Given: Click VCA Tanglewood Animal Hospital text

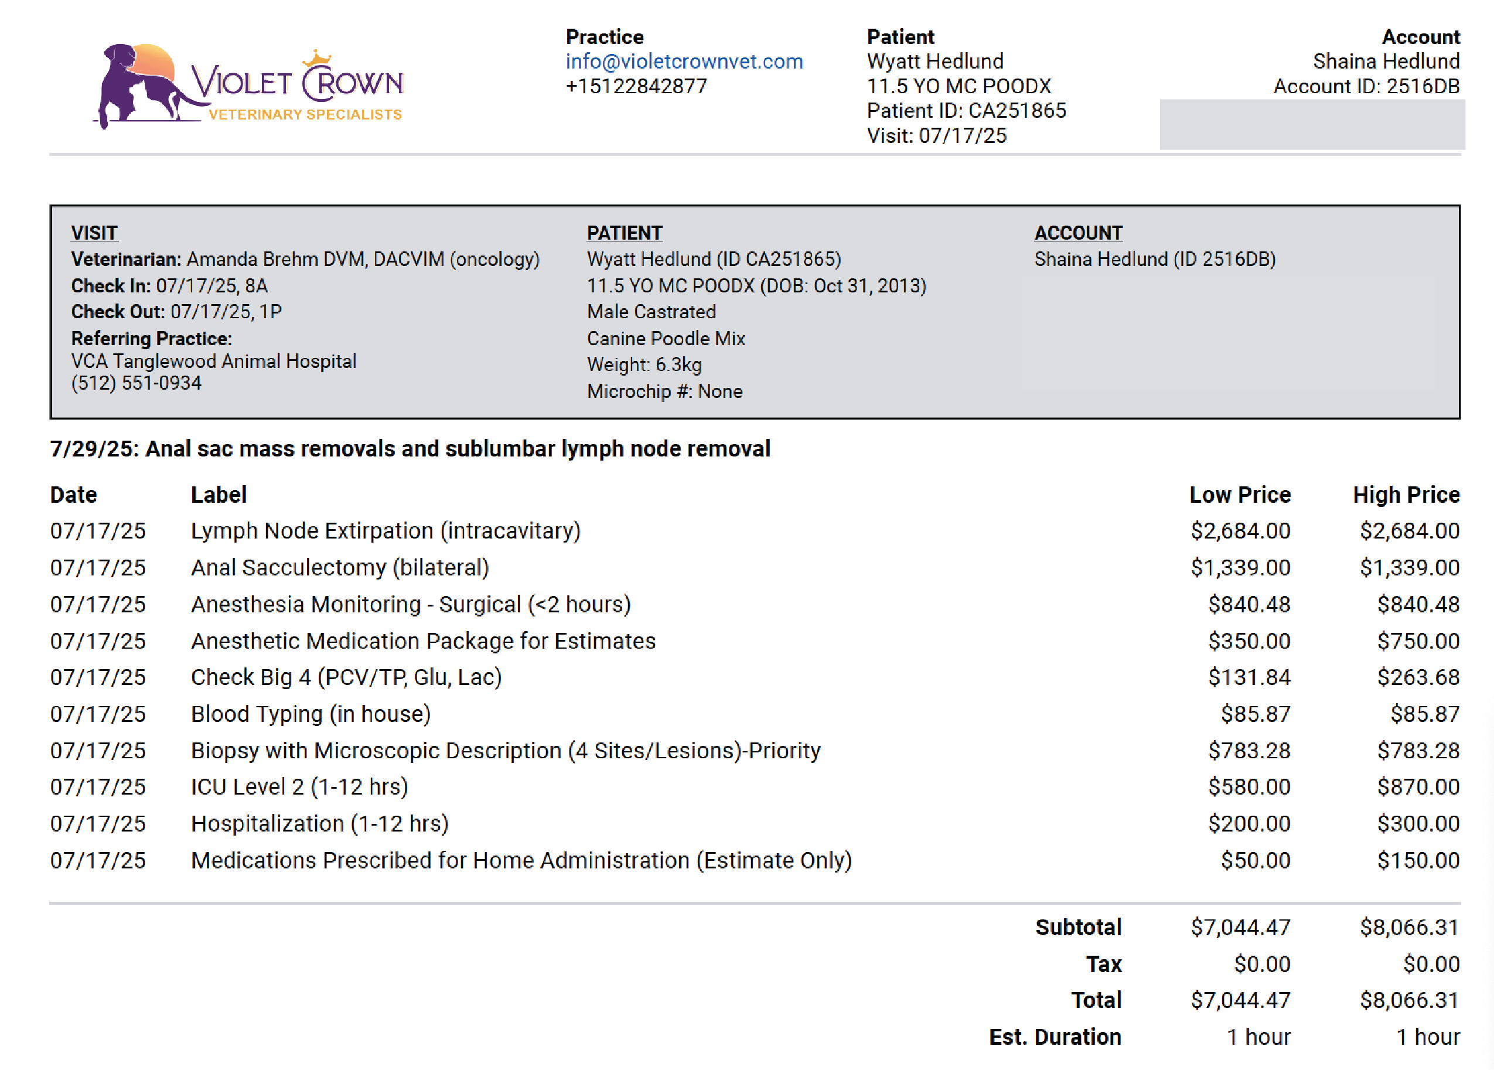Looking at the screenshot, I should [213, 361].
